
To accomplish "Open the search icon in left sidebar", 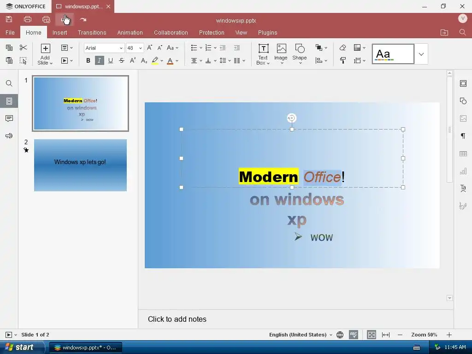I will click(9, 83).
